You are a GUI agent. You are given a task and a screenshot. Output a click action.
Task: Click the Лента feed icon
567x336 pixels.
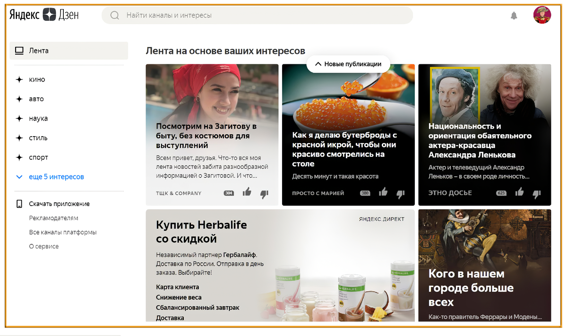click(19, 51)
